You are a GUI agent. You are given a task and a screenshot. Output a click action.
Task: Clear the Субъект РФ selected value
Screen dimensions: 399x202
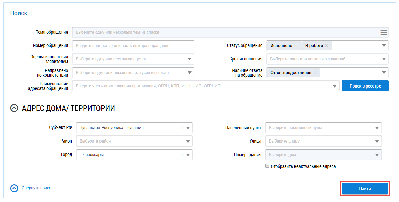coord(182,128)
